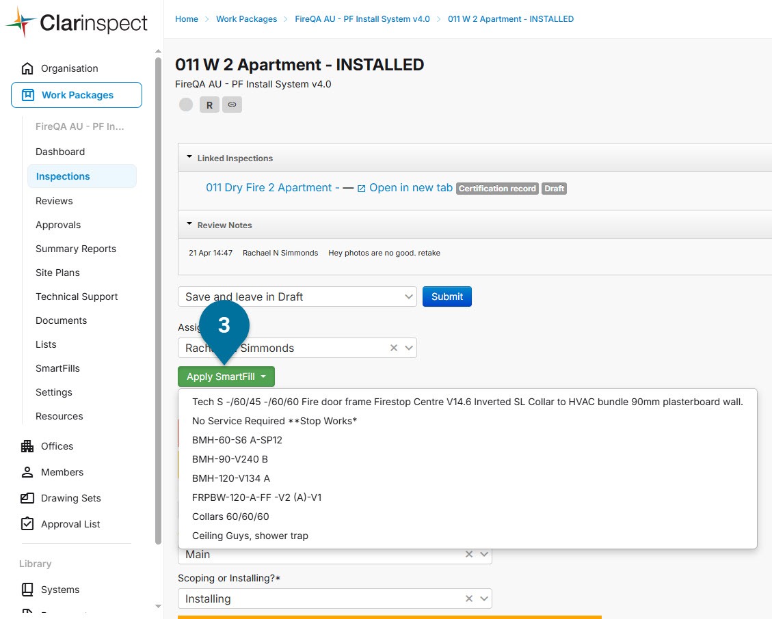The height and width of the screenshot is (619, 772).
Task: Click the Drawing Sets icon
Action: pyautogui.click(x=27, y=499)
